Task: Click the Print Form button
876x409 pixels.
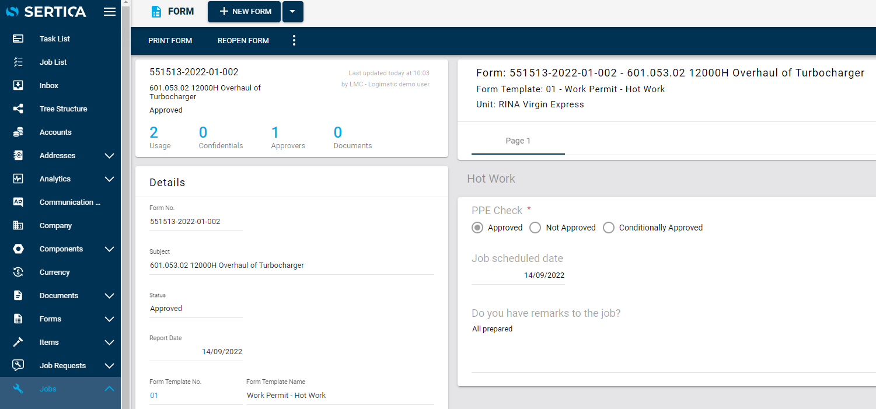Action: pyautogui.click(x=170, y=40)
